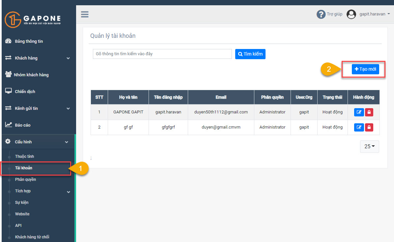This screenshot has width=394, height=242.
Task: Open Nhóm khách hàng menu item
Action: [31, 75]
